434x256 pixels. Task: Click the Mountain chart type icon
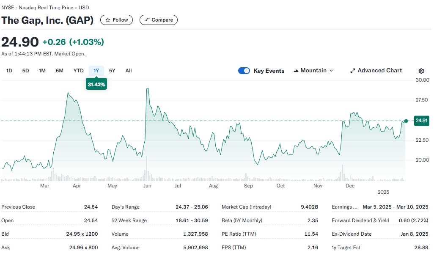coord(296,71)
